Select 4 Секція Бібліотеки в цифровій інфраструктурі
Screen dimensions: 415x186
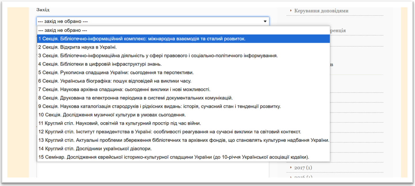coord(100,64)
